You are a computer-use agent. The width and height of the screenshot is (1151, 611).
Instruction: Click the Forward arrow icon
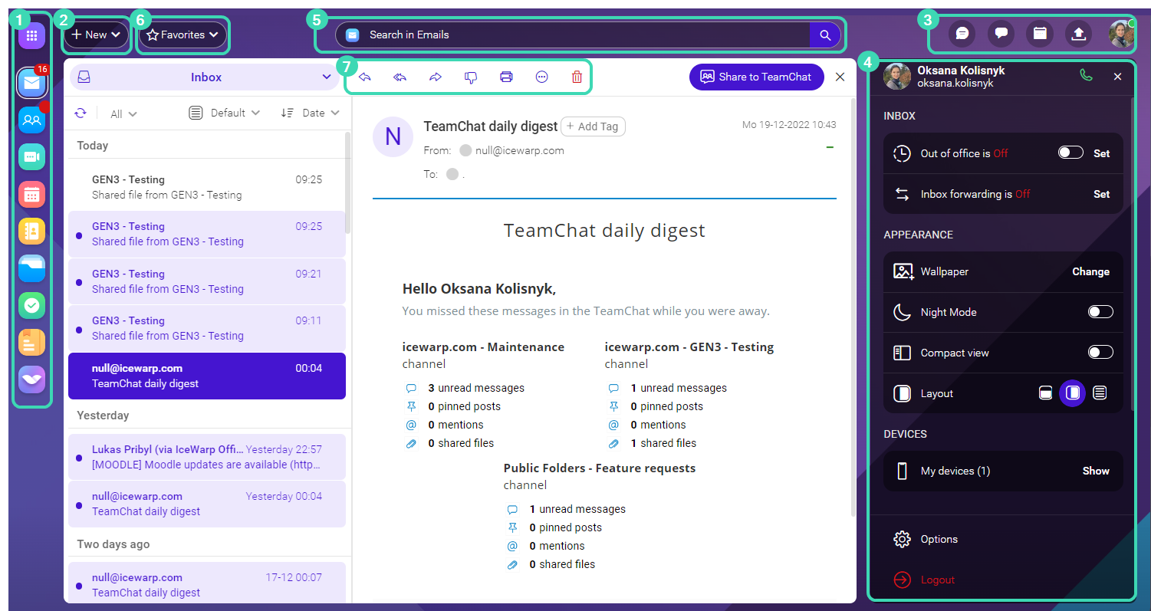pos(435,77)
